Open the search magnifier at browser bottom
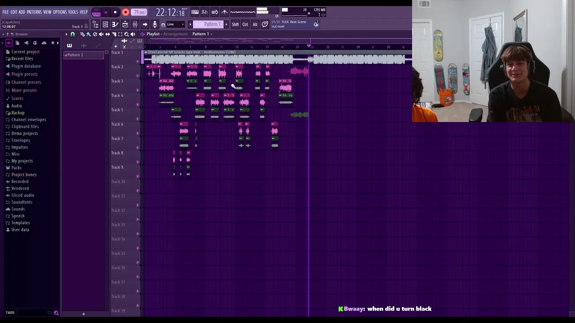575x323 pixels. pos(56,313)
